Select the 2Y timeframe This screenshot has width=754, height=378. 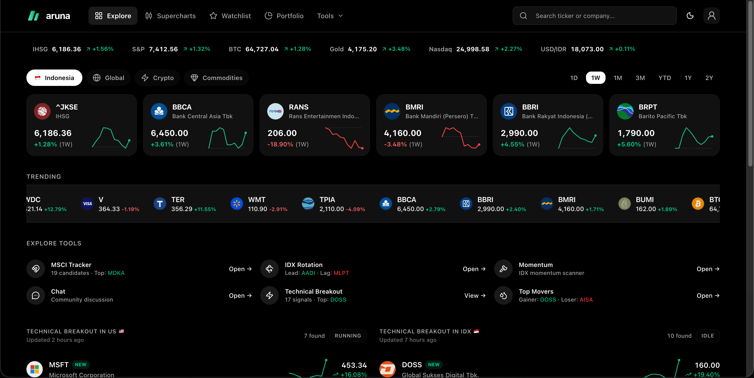click(x=709, y=78)
